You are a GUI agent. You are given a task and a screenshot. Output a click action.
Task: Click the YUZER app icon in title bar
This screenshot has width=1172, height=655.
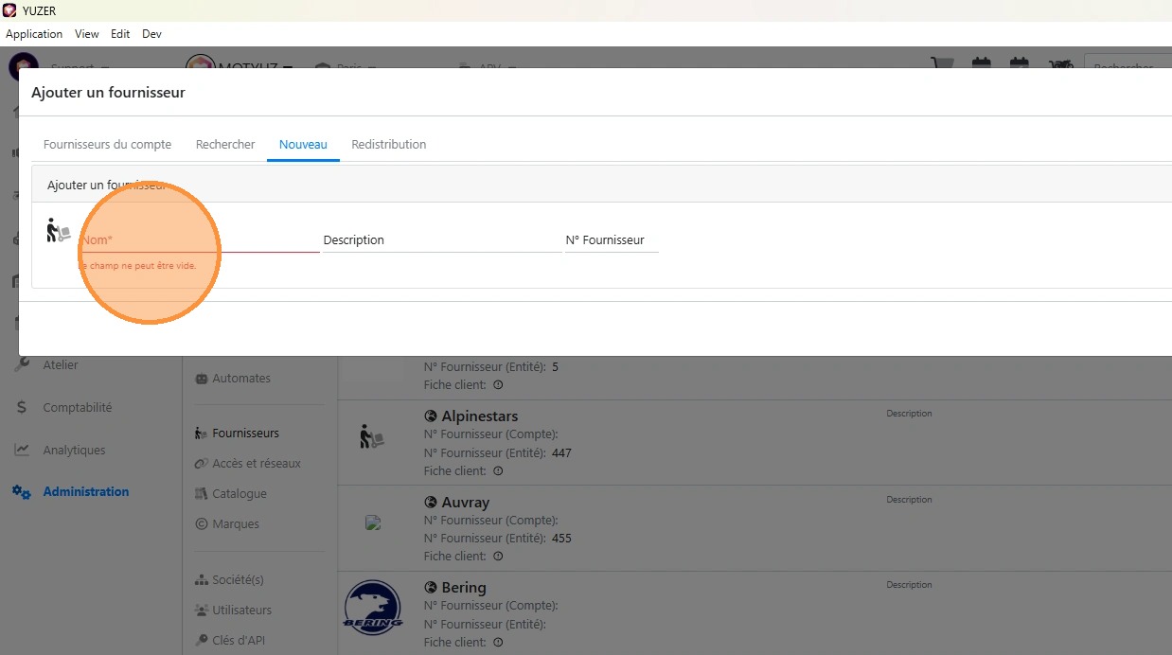point(9,10)
